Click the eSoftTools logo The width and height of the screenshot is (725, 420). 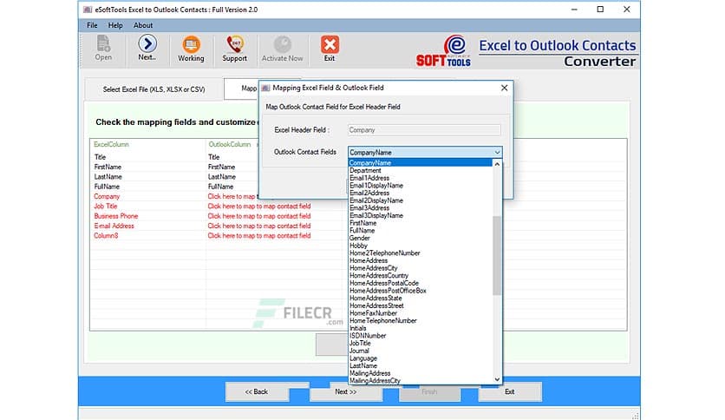(x=443, y=51)
